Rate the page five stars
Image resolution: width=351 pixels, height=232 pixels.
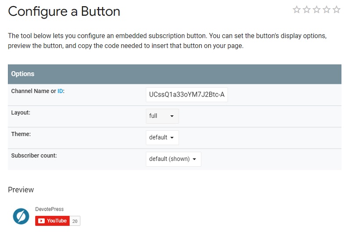tap(337, 10)
